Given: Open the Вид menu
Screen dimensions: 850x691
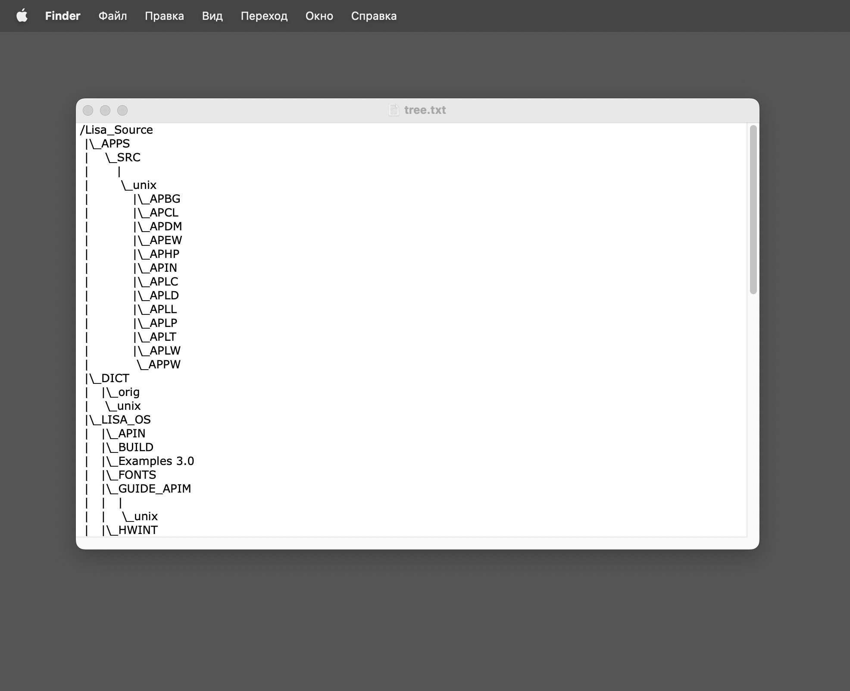Looking at the screenshot, I should [x=212, y=16].
